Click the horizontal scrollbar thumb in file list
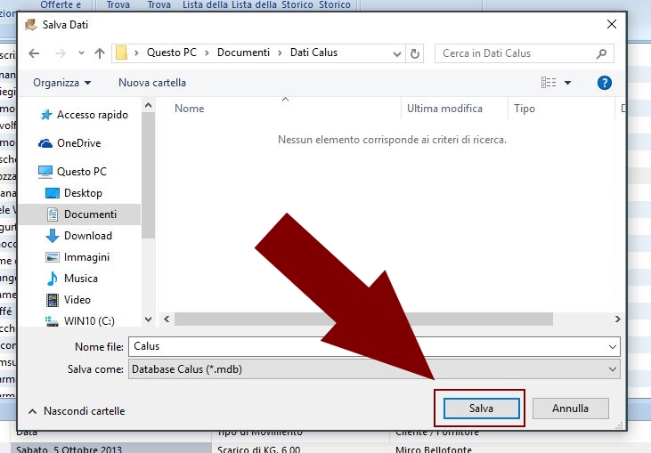Image resolution: width=651 pixels, height=453 pixels. tap(363, 319)
